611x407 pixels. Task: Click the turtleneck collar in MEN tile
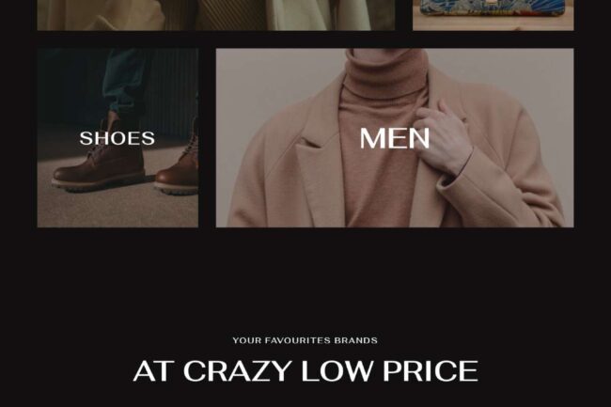pyautogui.click(x=384, y=72)
